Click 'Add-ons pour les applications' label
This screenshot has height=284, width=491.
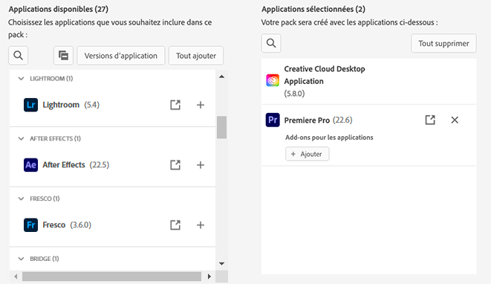329,138
